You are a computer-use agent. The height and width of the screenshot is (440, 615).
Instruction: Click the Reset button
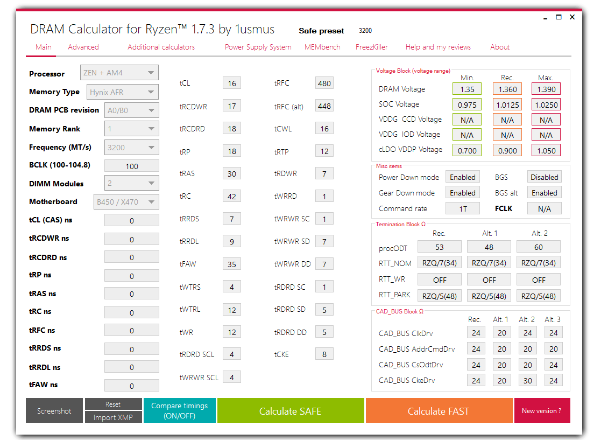(113, 404)
